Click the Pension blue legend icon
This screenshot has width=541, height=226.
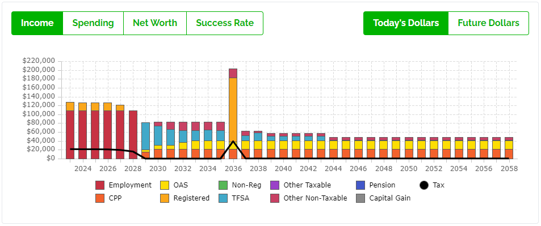(360, 185)
